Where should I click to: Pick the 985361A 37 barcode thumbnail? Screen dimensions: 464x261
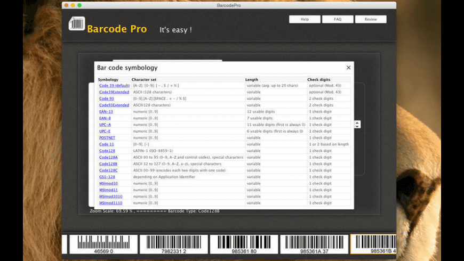pos(314,244)
